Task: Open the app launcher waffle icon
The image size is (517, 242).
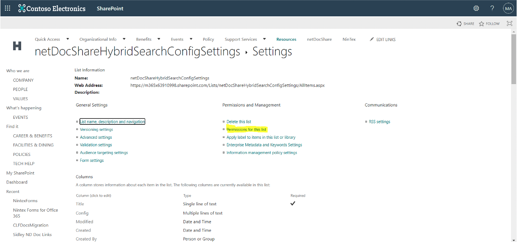Action: point(8,8)
